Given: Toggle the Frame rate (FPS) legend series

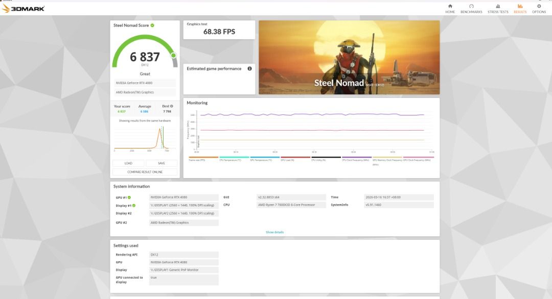Looking at the screenshot, I should (203, 159).
